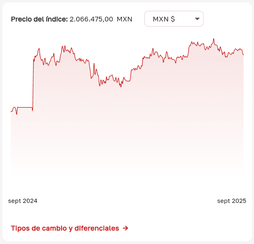Click the small initial dip near chart start
Screen dimensions: 254x244
[17, 114]
